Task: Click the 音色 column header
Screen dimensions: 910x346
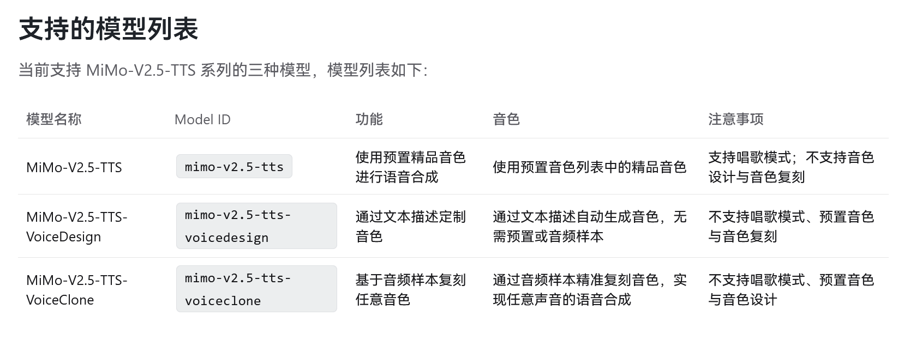Action: coord(506,119)
